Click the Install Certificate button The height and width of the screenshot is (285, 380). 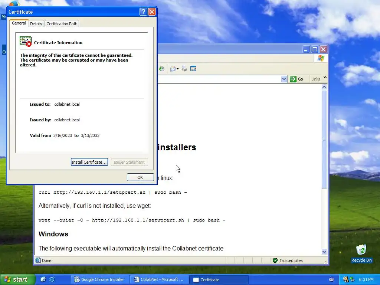point(89,162)
